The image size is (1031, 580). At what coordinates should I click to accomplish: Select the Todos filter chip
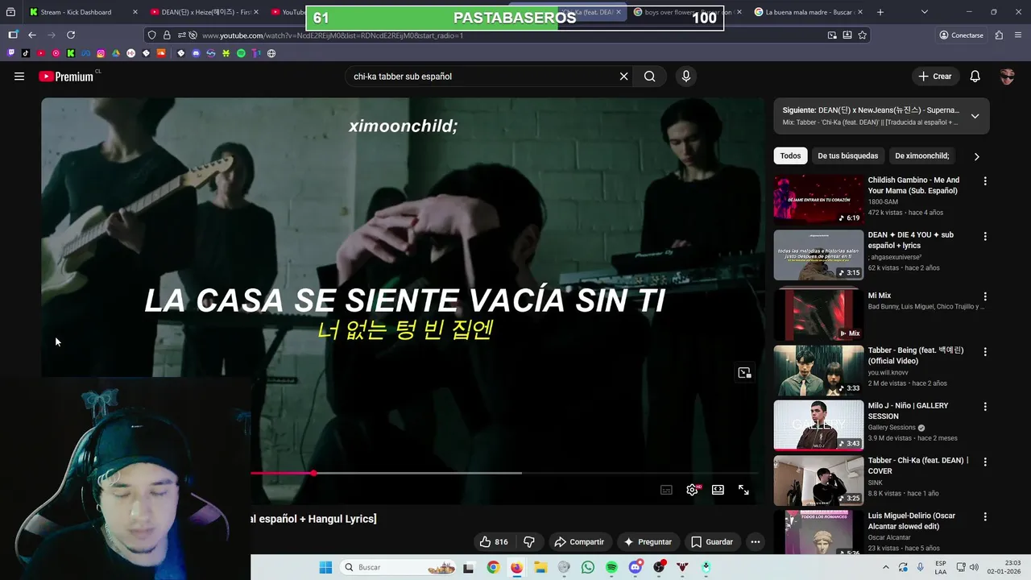click(x=791, y=156)
